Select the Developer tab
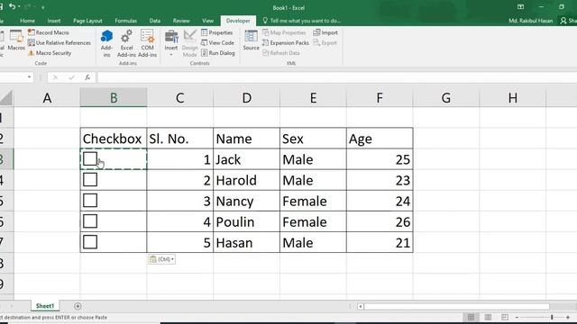 pos(238,21)
